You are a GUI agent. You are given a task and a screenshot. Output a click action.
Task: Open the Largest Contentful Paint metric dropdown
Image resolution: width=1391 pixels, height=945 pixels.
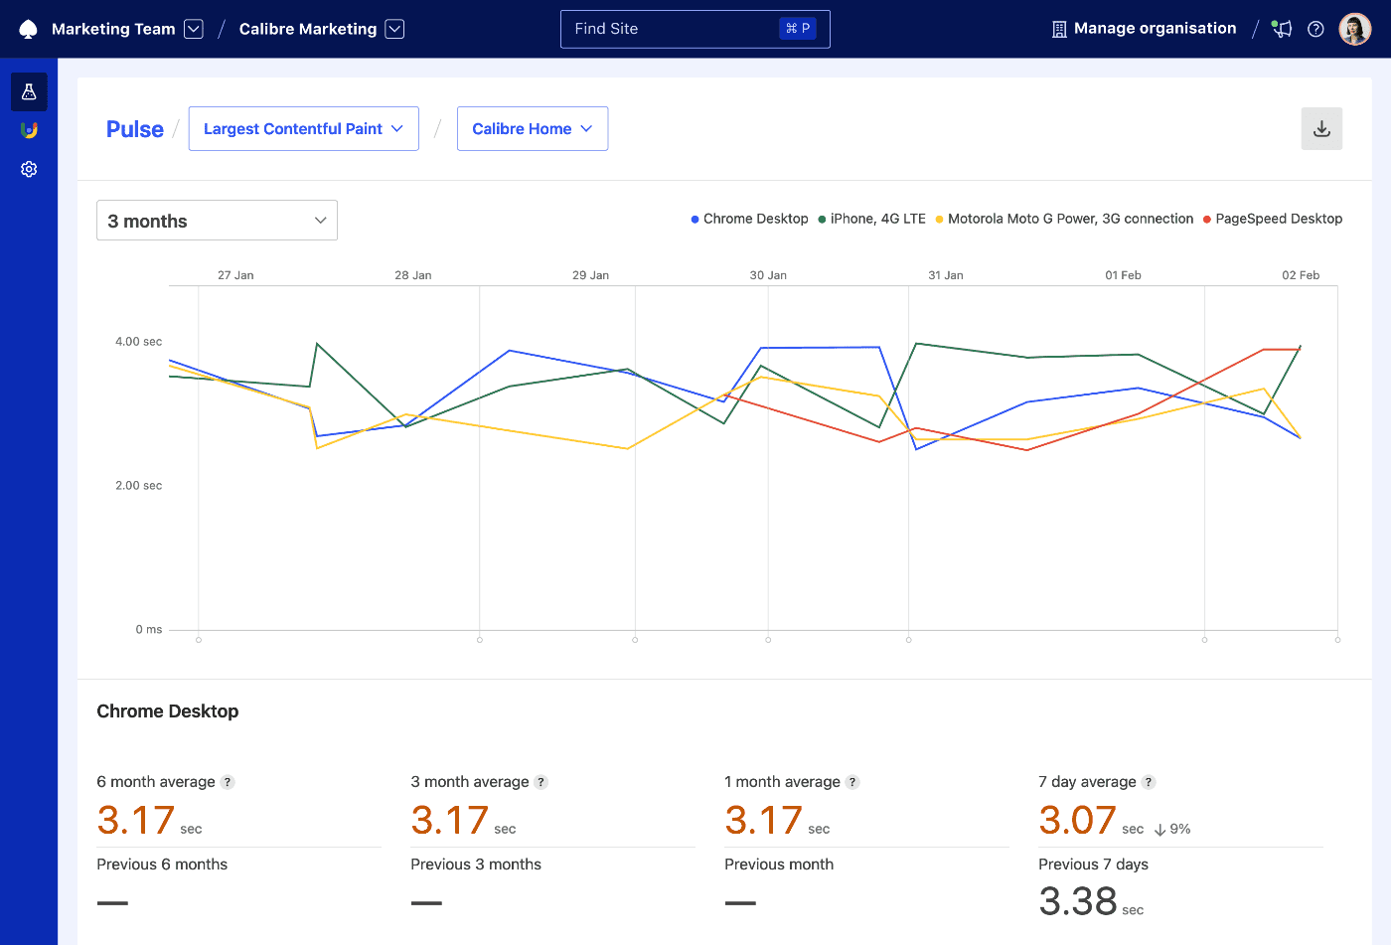pyautogui.click(x=303, y=128)
